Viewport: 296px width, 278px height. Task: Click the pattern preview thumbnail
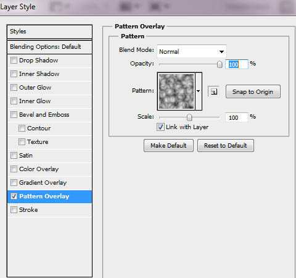pos(176,91)
